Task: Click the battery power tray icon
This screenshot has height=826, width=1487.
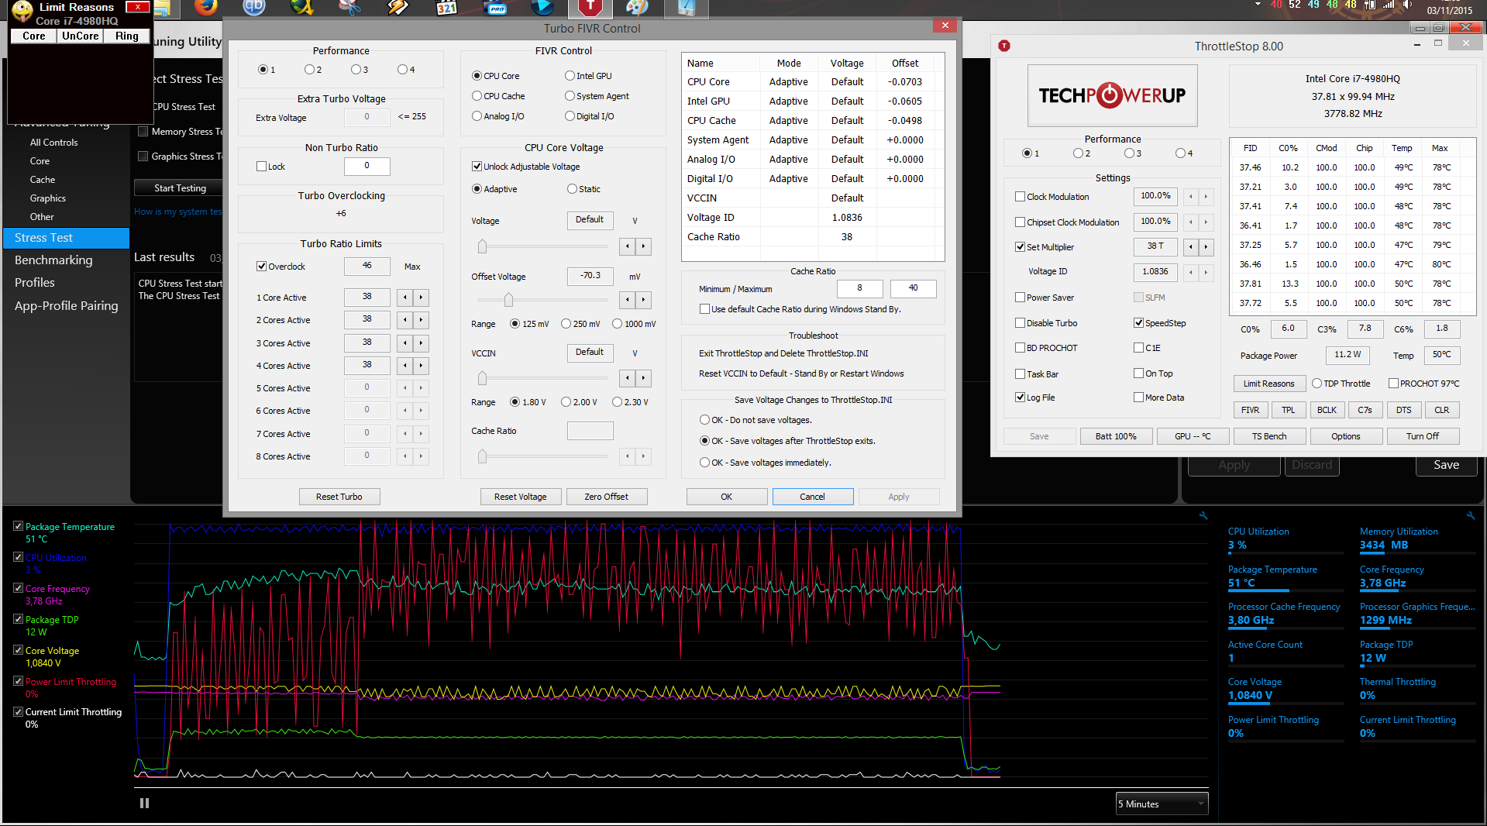Action: click(x=1370, y=5)
